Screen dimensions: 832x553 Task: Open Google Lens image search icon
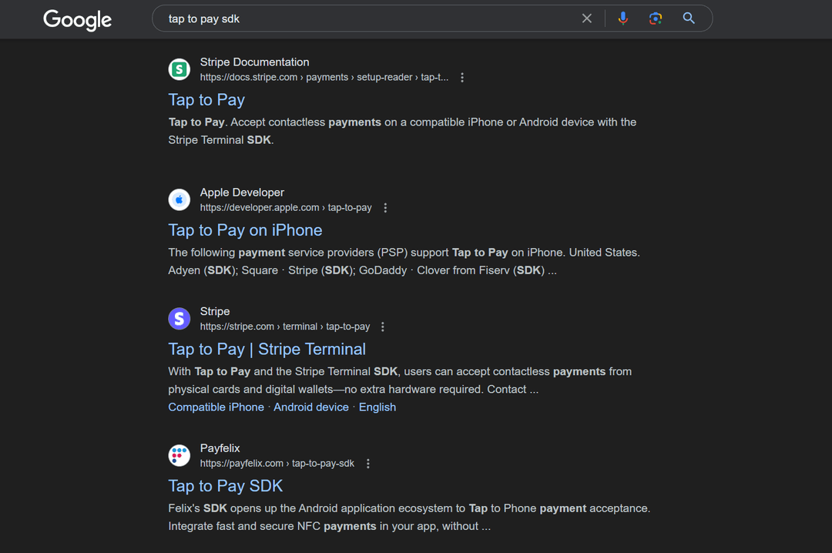[x=656, y=18]
